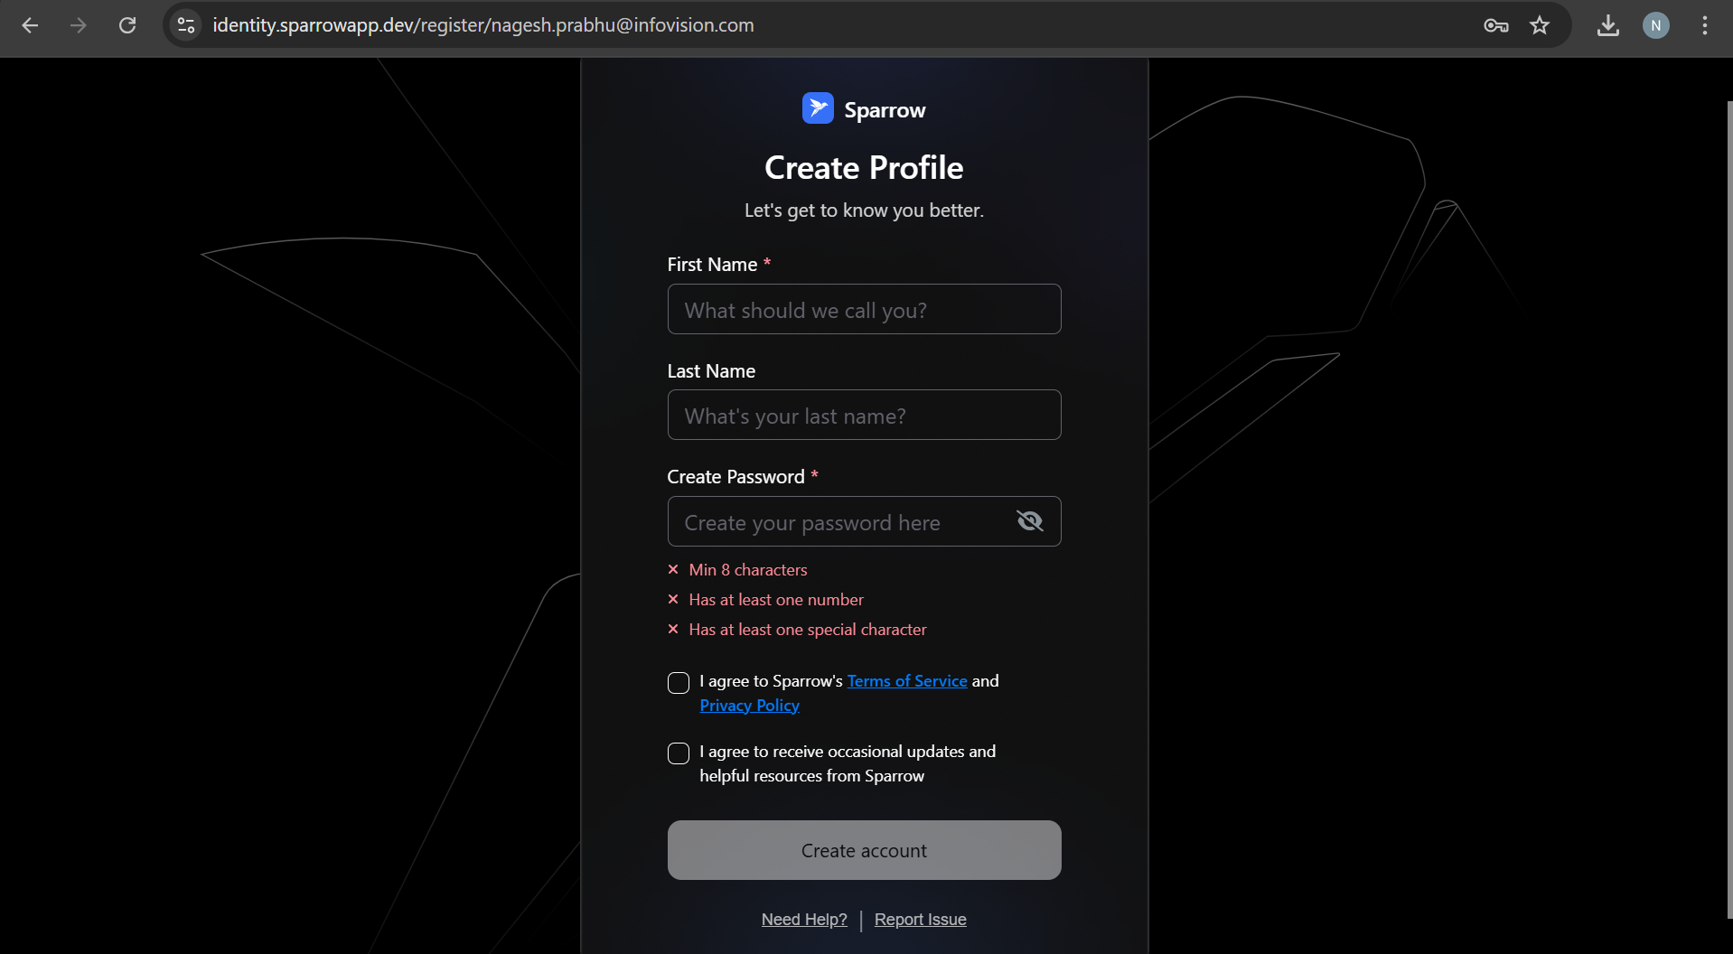Open Terms of Service link
1733x954 pixels.
(x=907, y=681)
